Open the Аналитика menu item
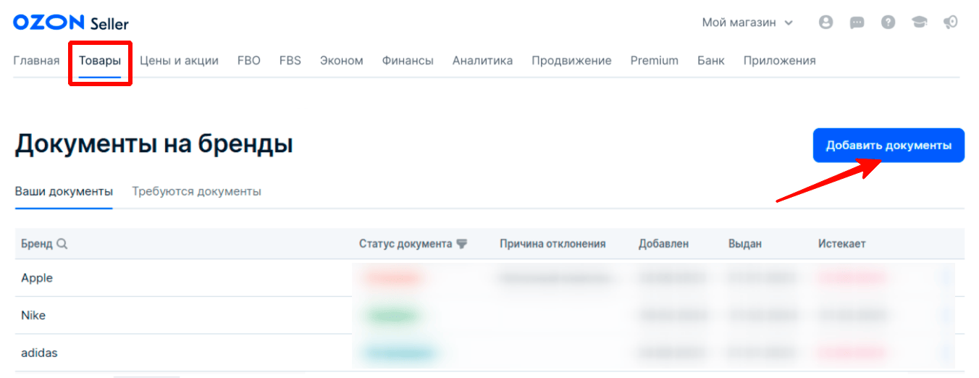 pyautogui.click(x=482, y=61)
